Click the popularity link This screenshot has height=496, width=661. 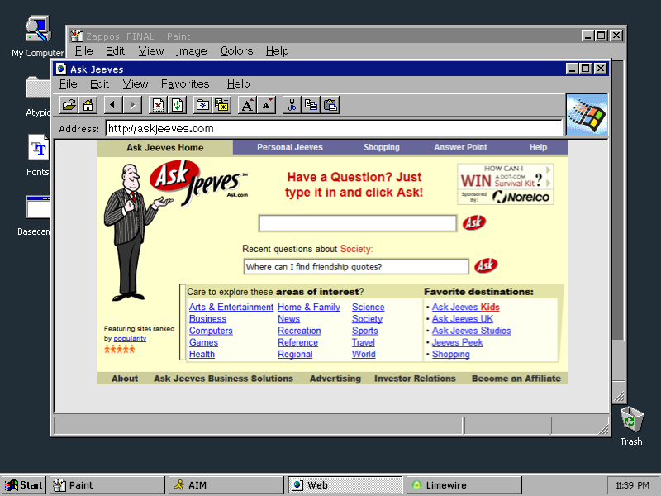(130, 339)
